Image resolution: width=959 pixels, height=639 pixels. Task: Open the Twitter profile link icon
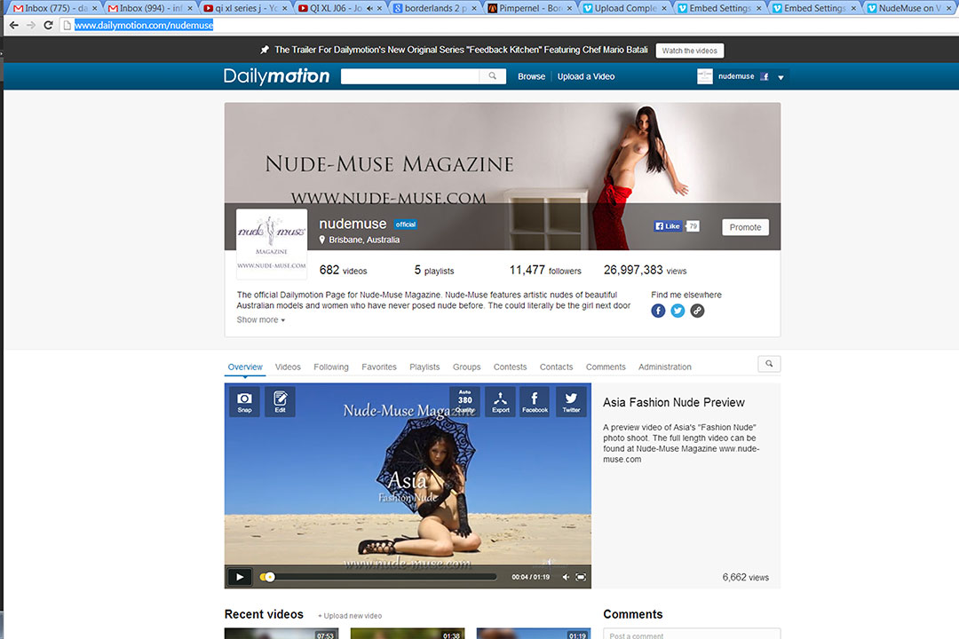point(678,311)
